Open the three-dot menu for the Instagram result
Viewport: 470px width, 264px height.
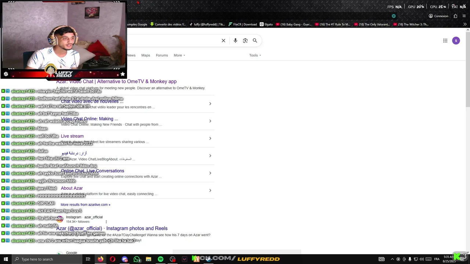pyautogui.click(x=106, y=221)
